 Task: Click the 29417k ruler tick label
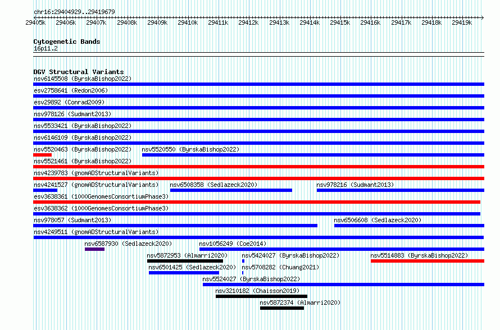[401, 22]
